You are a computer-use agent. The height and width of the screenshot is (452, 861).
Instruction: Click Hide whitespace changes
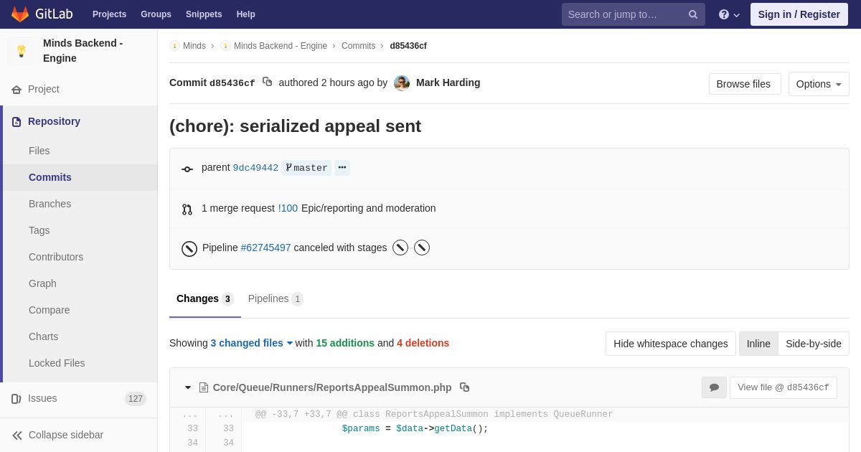coord(670,344)
